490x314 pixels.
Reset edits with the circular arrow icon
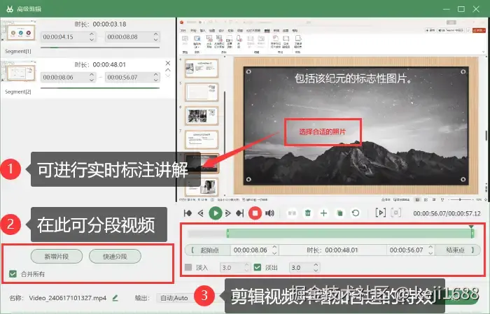[x=356, y=213]
